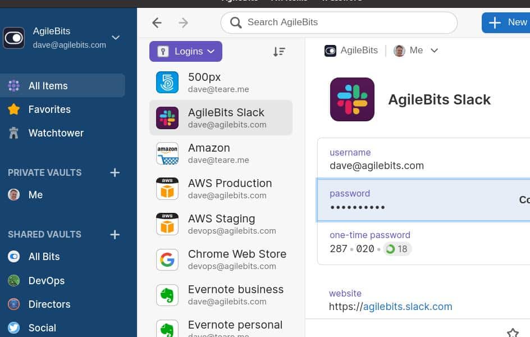Open Watchtower in sidebar
This screenshot has height=337, width=530.
[45, 133]
